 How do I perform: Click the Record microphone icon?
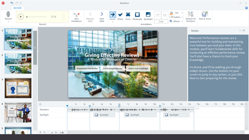[x=8, y=14]
